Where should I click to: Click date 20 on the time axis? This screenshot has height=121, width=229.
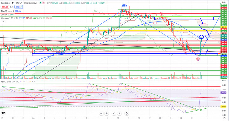[160, 118]
